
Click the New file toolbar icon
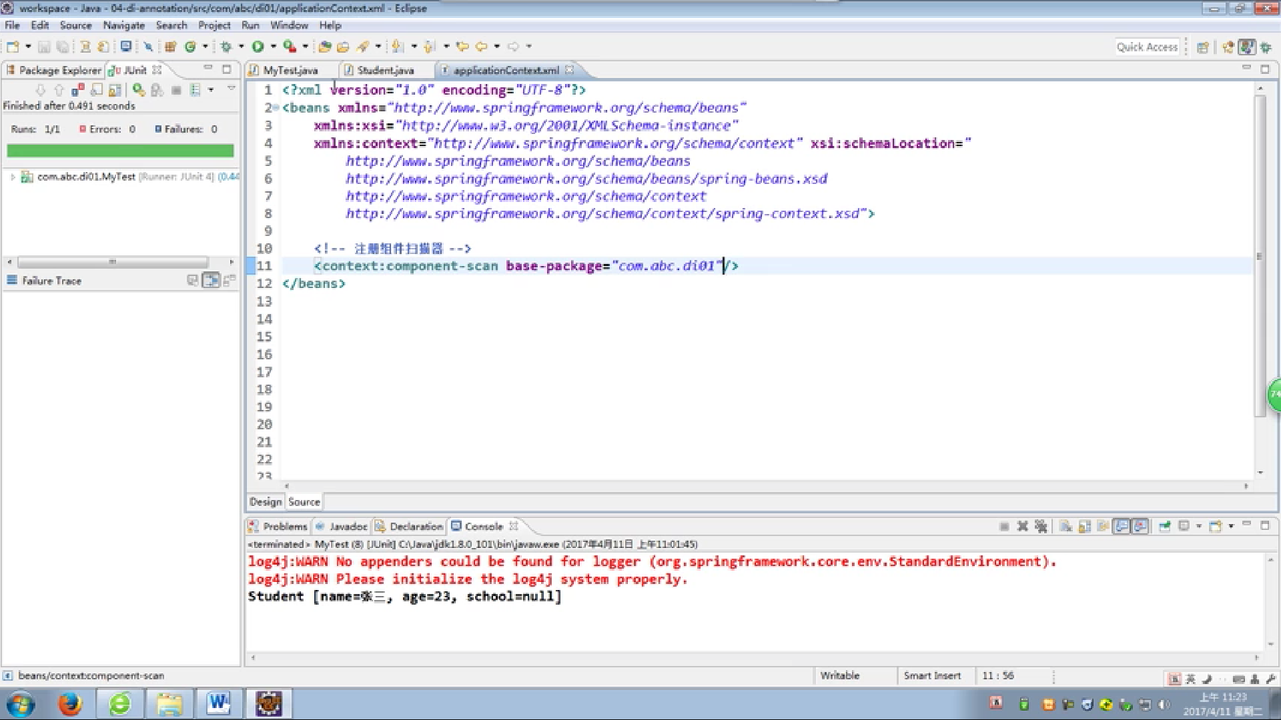tap(13, 47)
